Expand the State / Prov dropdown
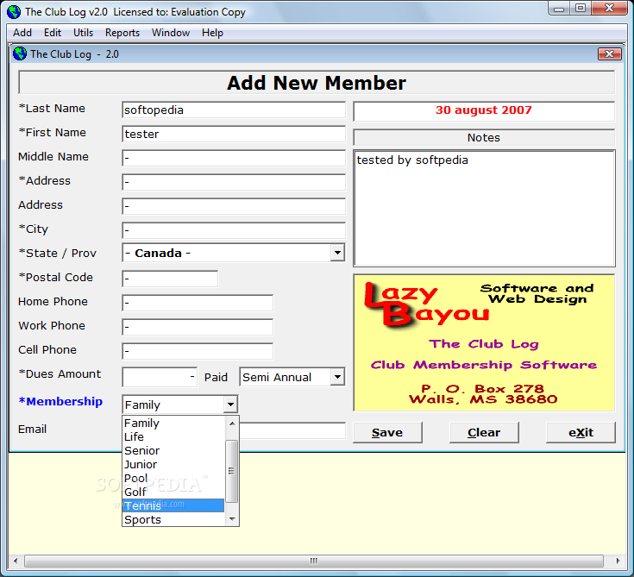The width and height of the screenshot is (634, 577). tap(337, 253)
